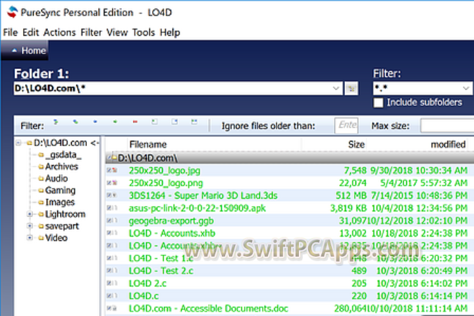Collapse the D:\LO4D.com root tree node

pyautogui.click(x=18, y=143)
